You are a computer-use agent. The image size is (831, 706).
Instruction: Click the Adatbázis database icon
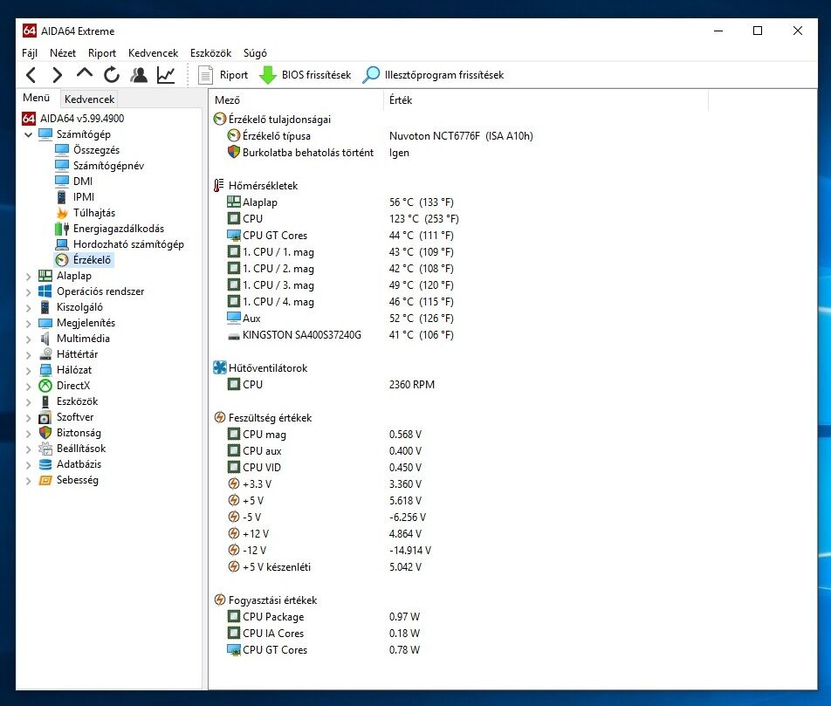click(45, 465)
